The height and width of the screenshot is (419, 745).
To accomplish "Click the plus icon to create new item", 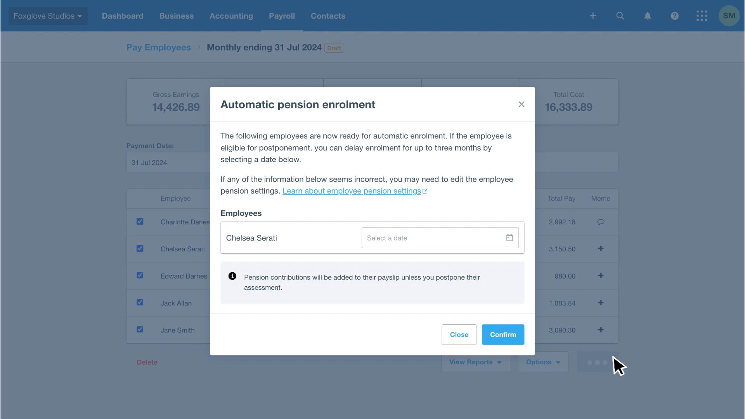I will (593, 16).
